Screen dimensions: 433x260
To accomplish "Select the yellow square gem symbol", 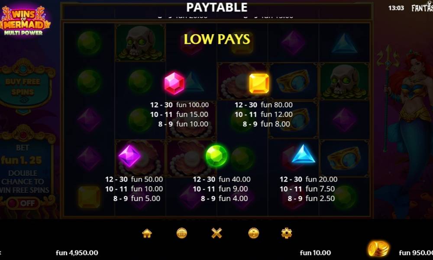I will [259, 84].
